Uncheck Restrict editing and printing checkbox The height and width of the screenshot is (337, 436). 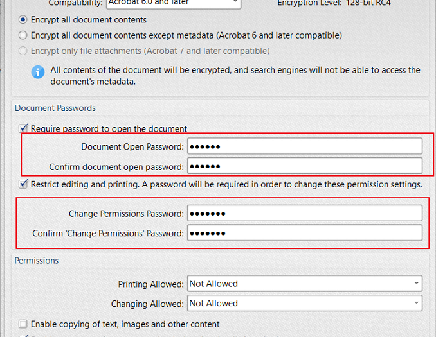24,184
